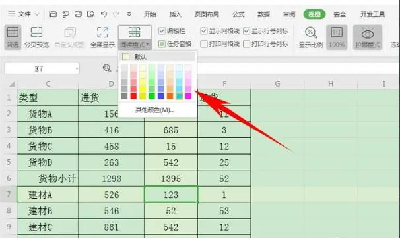Switch to the 页面布局 tab
Screen dimensions: 400x238
[207, 14]
